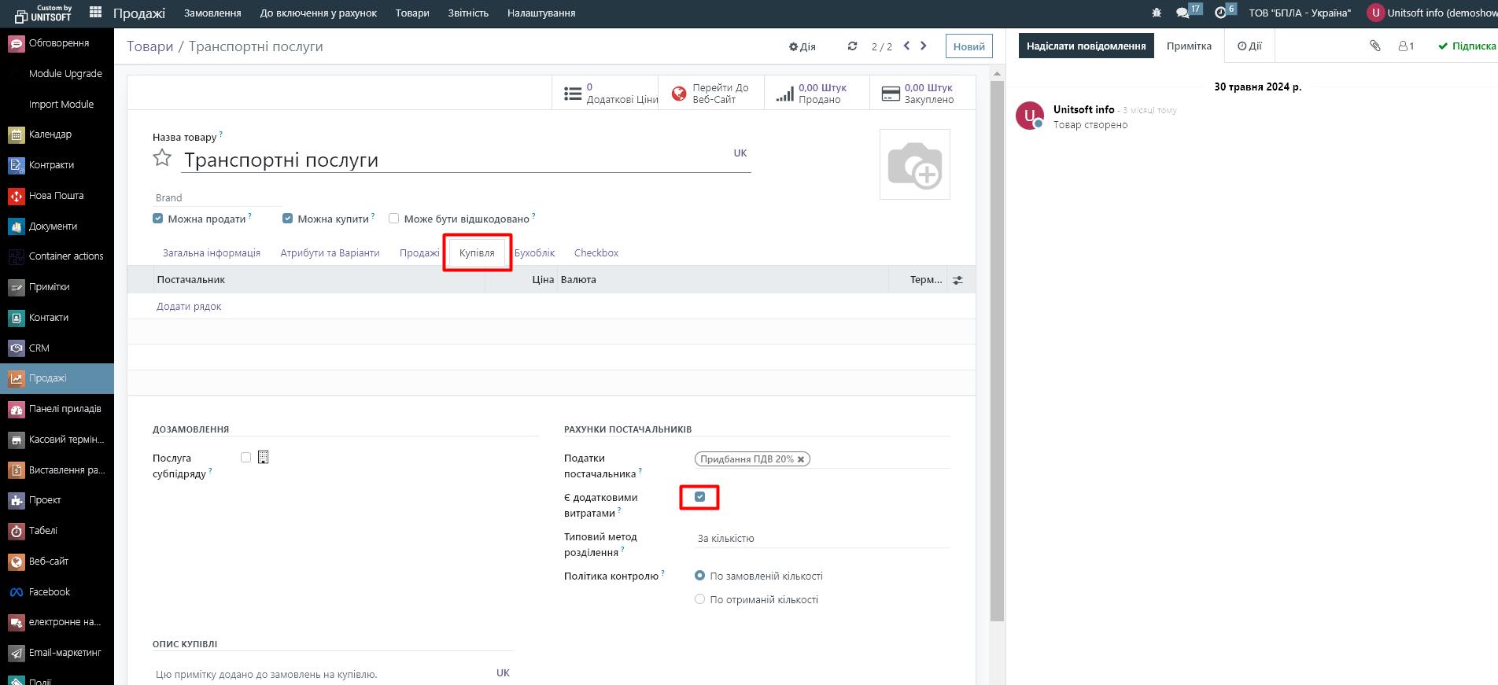Click the bug debug icon in top bar
Screen dimensions: 1498x685
(1156, 13)
